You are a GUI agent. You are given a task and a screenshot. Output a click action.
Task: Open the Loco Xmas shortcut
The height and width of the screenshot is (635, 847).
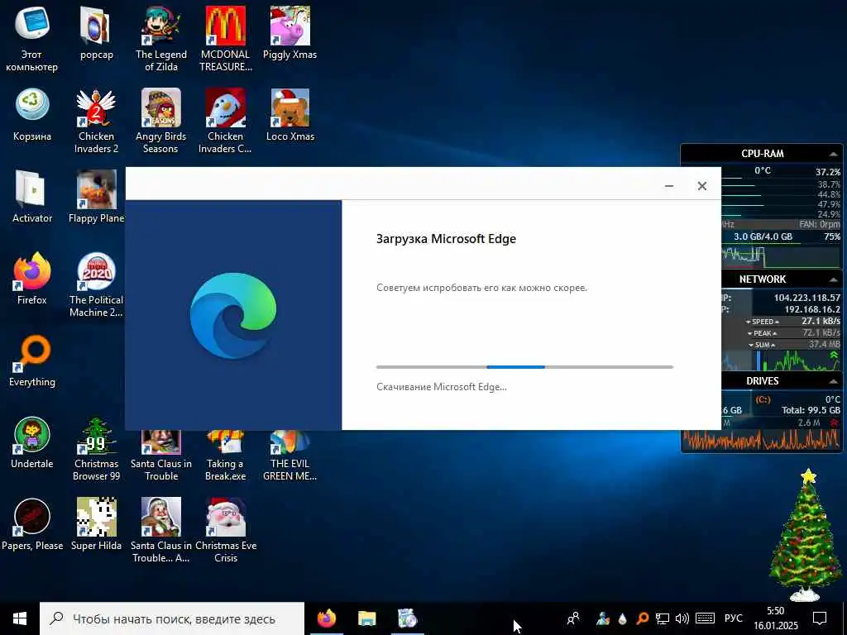click(x=290, y=114)
